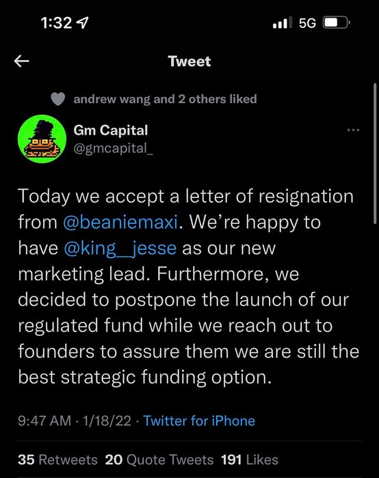Tap the battery indicator icon
379x478 pixels.
pos(337,23)
